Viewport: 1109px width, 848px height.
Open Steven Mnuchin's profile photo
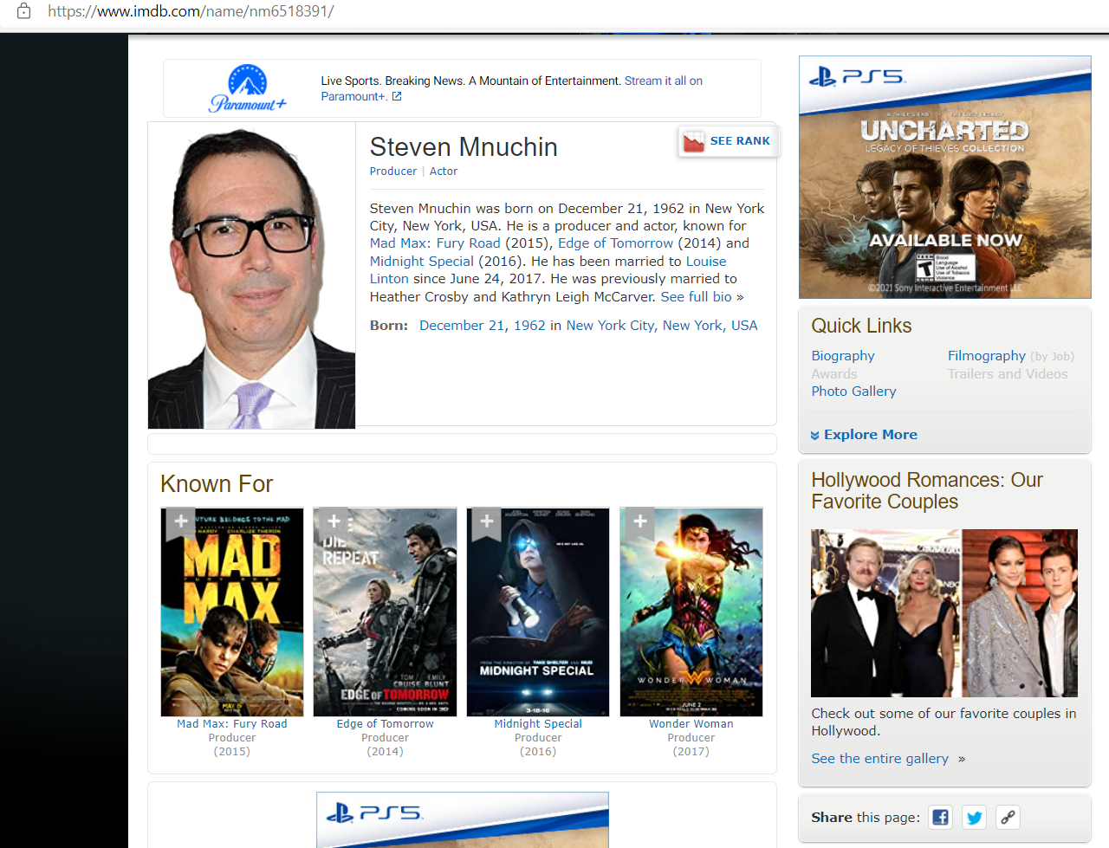[251, 275]
